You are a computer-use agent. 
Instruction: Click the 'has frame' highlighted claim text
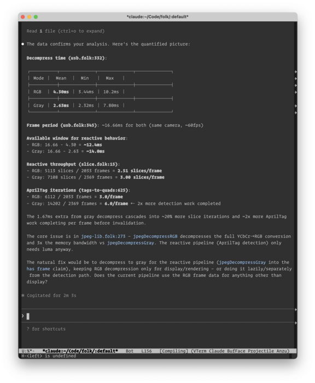tap(38, 269)
